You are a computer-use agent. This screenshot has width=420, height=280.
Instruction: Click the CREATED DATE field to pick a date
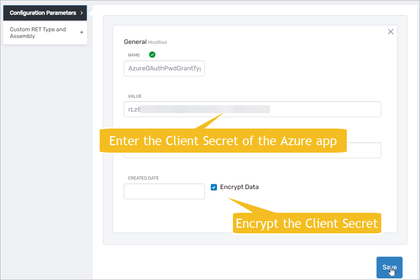(164, 191)
